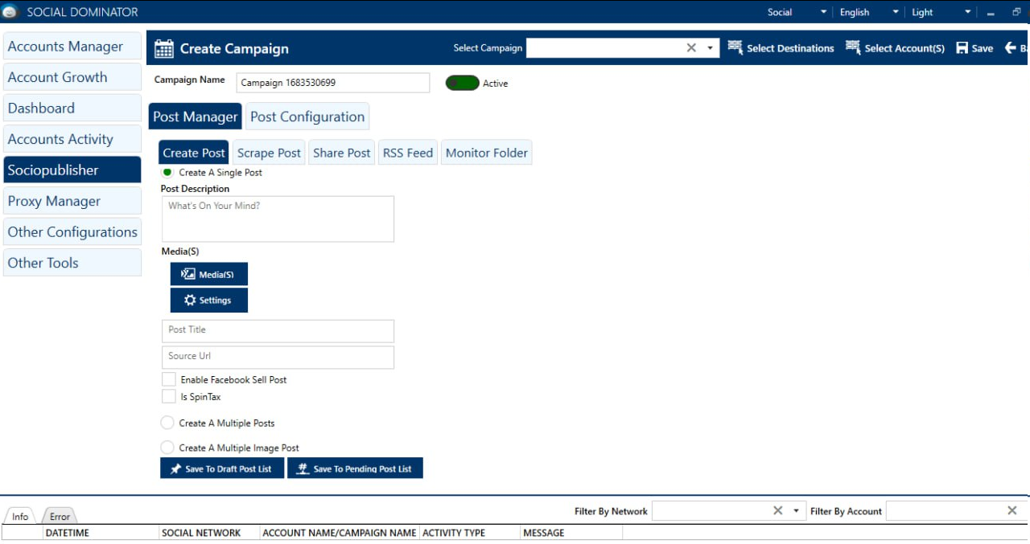
Task: Save the post to Pending Post List
Action: point(355,468)
